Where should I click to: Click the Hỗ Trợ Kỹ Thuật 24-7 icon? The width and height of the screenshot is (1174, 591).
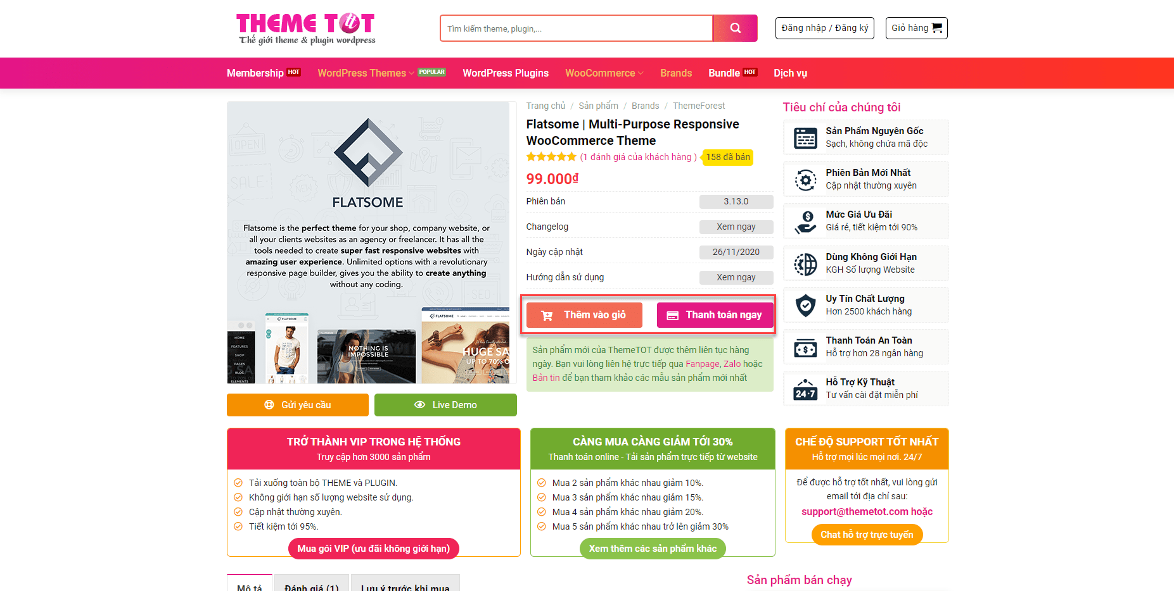[x=805, y=389]
